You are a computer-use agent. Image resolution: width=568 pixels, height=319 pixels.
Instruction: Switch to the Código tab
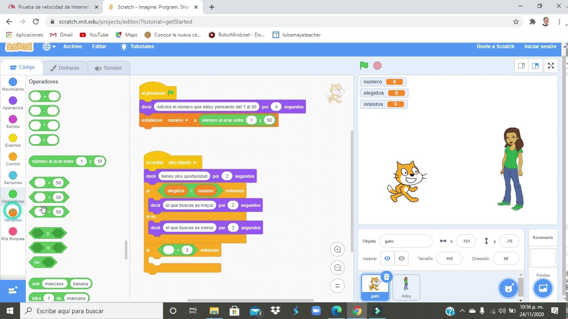(x=22, y=67)
